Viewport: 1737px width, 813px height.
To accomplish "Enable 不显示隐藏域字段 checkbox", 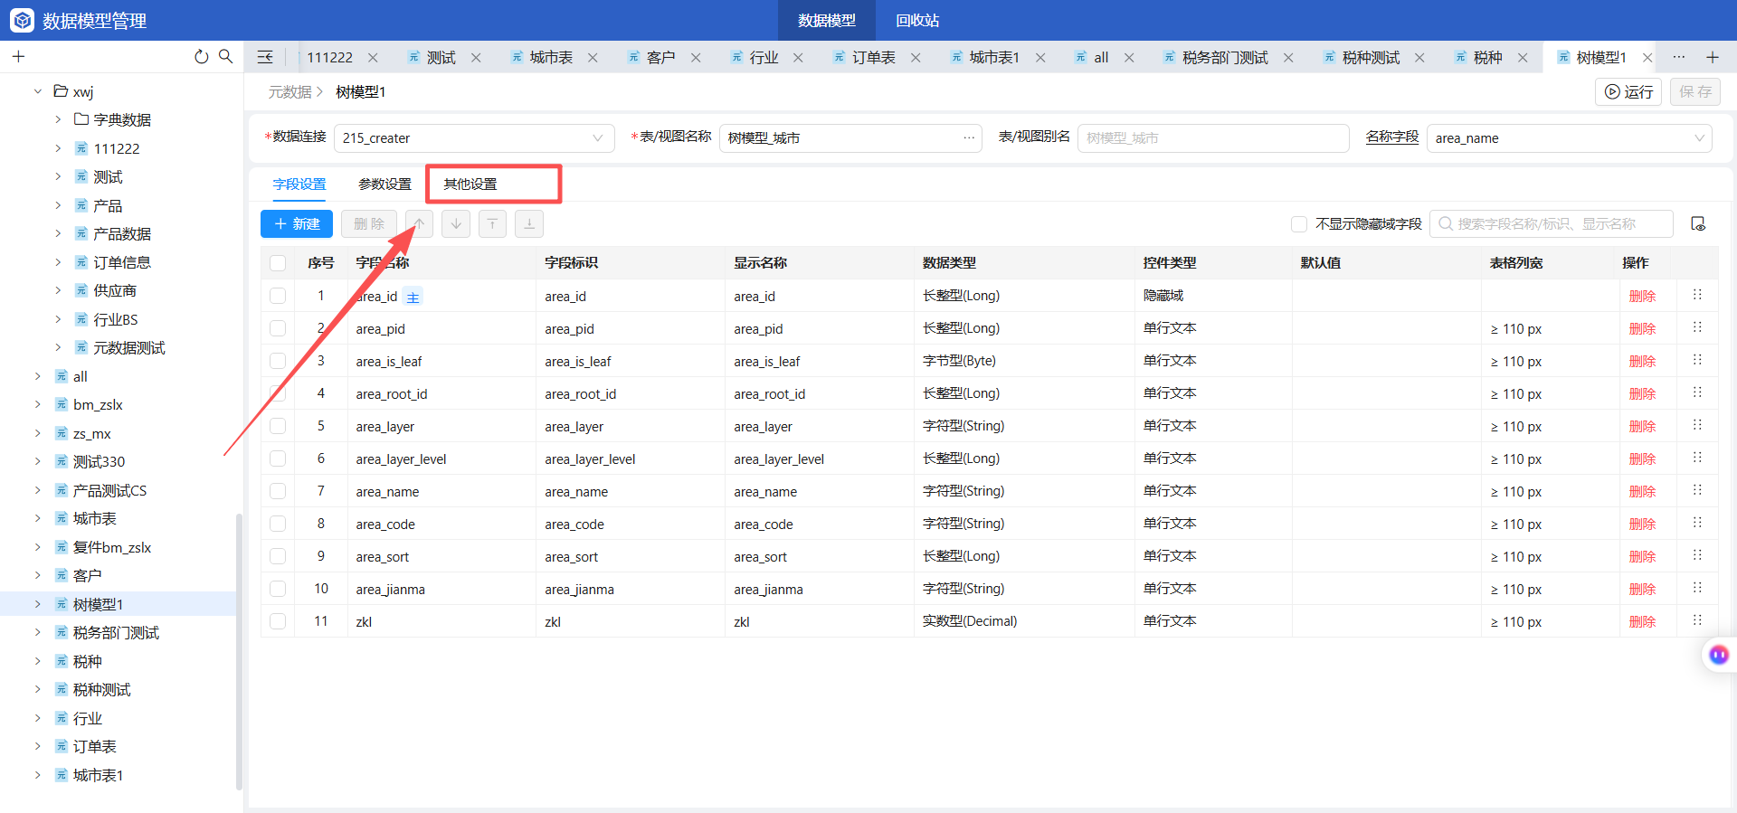I will pos(1299,224).
